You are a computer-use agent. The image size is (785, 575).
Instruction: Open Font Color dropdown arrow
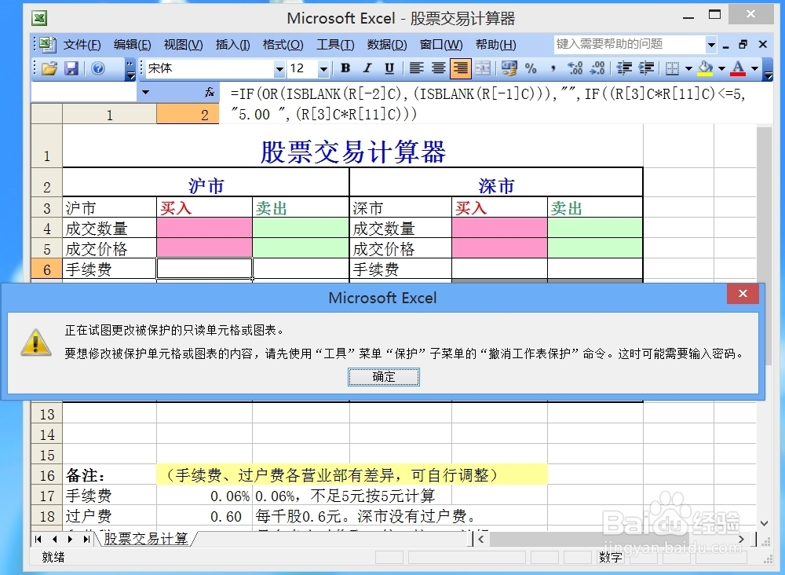754,68
